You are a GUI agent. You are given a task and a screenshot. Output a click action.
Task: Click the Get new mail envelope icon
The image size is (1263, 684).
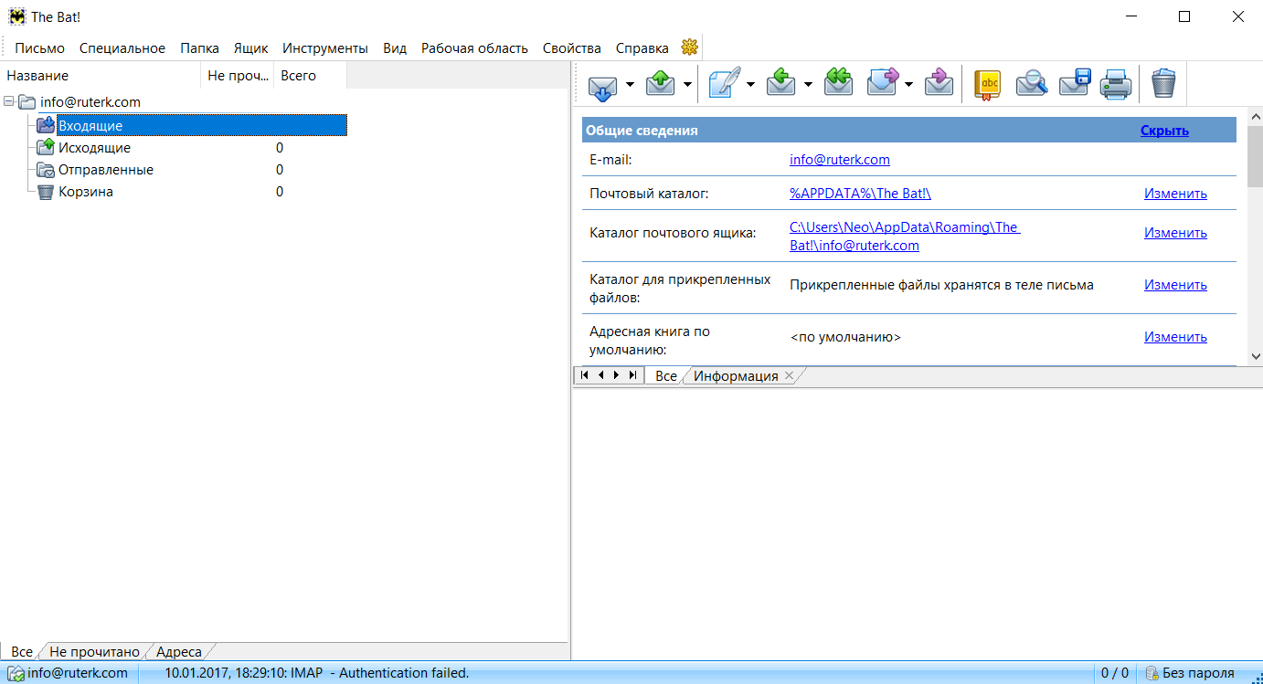[600, 84]
